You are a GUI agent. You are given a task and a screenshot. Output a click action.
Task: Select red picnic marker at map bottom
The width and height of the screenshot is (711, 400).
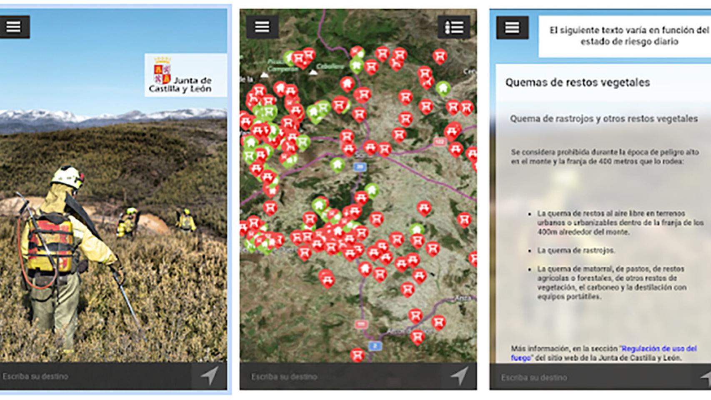tap(357, 355)
